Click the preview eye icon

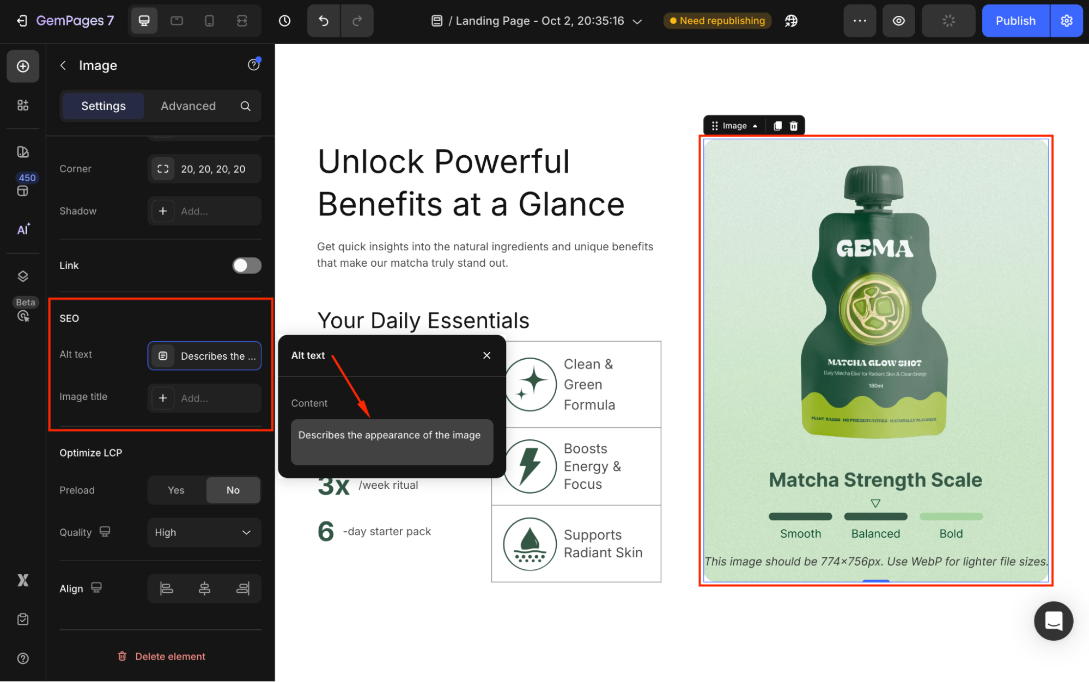[x=898, y=21]
